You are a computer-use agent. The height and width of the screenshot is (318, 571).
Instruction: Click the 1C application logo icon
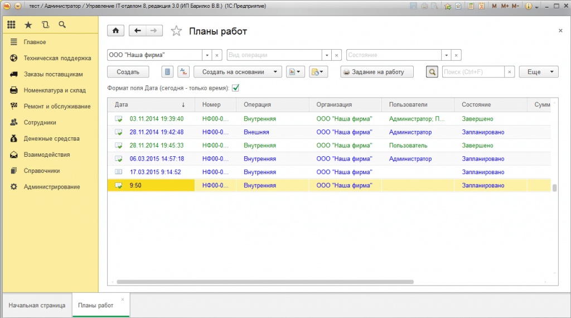[7, 6]
